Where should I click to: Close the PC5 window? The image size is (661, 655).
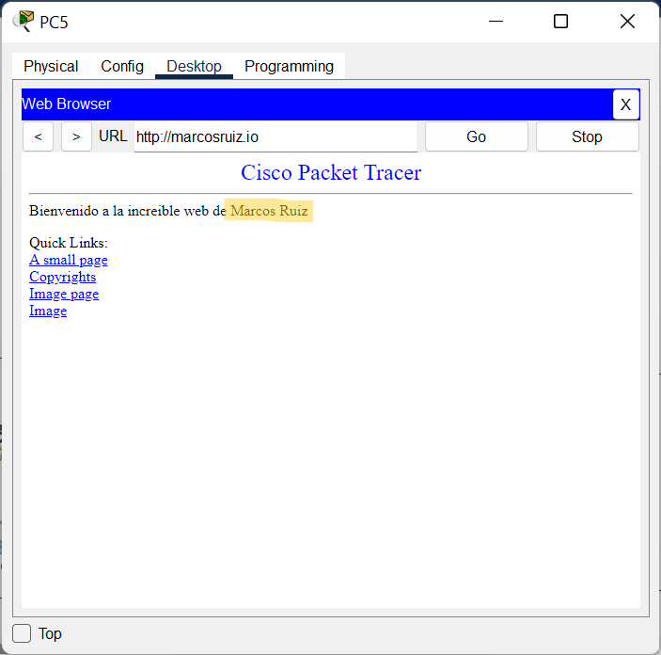click(627, 21)
